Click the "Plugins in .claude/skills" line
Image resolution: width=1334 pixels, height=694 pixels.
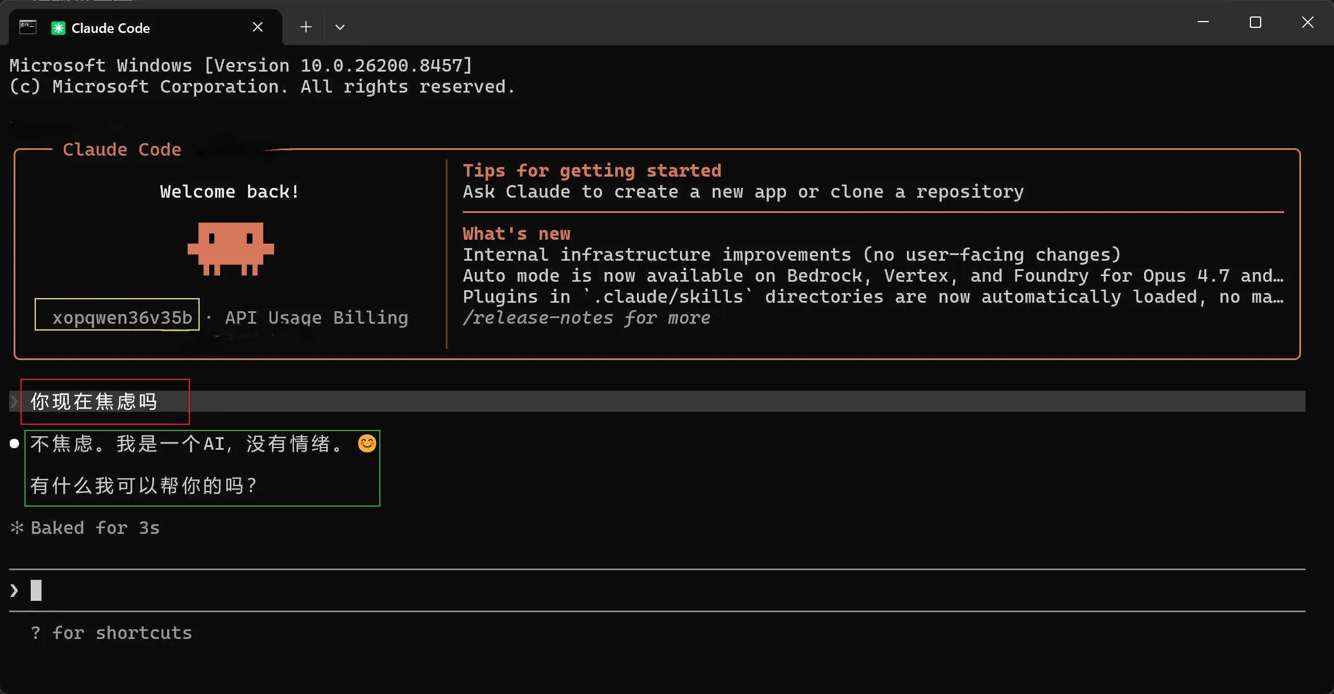click(873, 296)
